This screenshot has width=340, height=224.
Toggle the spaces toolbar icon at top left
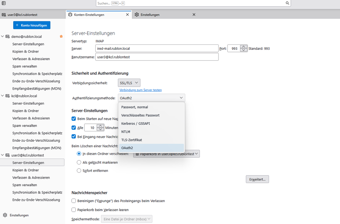(x=4, y=3)
